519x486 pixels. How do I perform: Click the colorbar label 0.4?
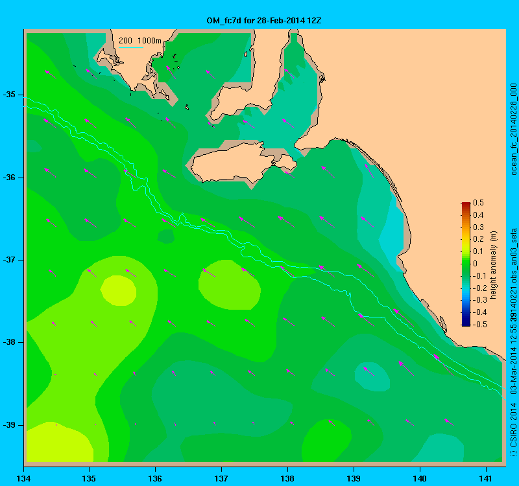pyautogui.click(x=478, y=215)
